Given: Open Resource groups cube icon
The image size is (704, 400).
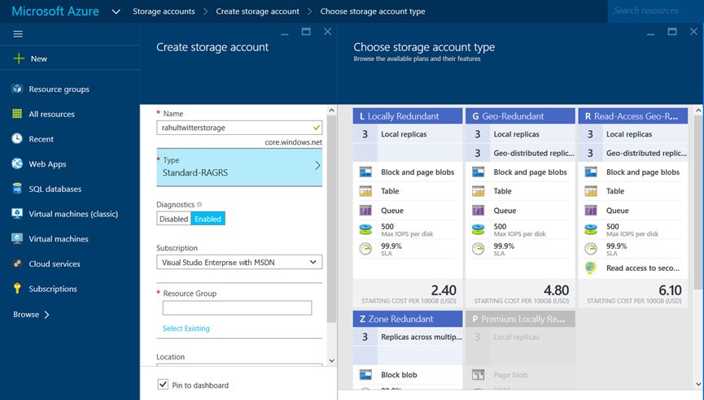Looking at the screenshot, I should click(17, 89).
